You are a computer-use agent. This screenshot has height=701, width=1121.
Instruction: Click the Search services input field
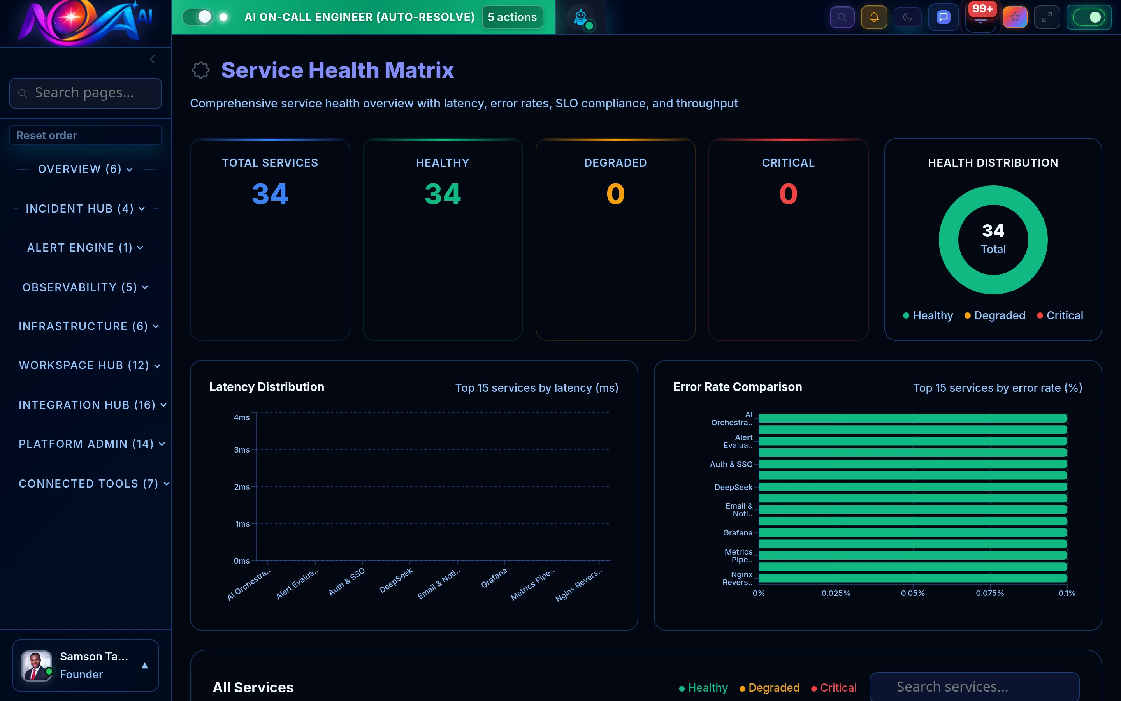(974, 686)
